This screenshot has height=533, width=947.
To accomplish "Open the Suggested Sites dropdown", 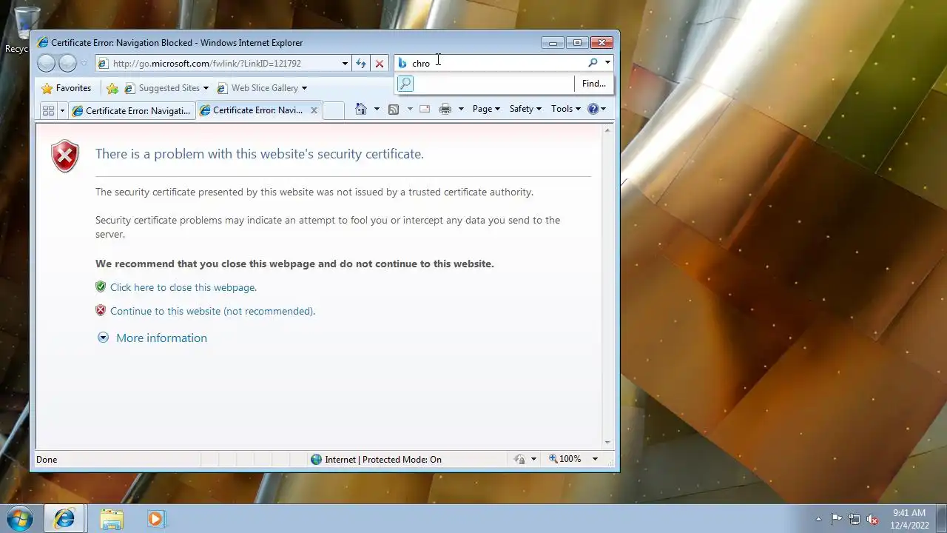I will pos(166,88).
